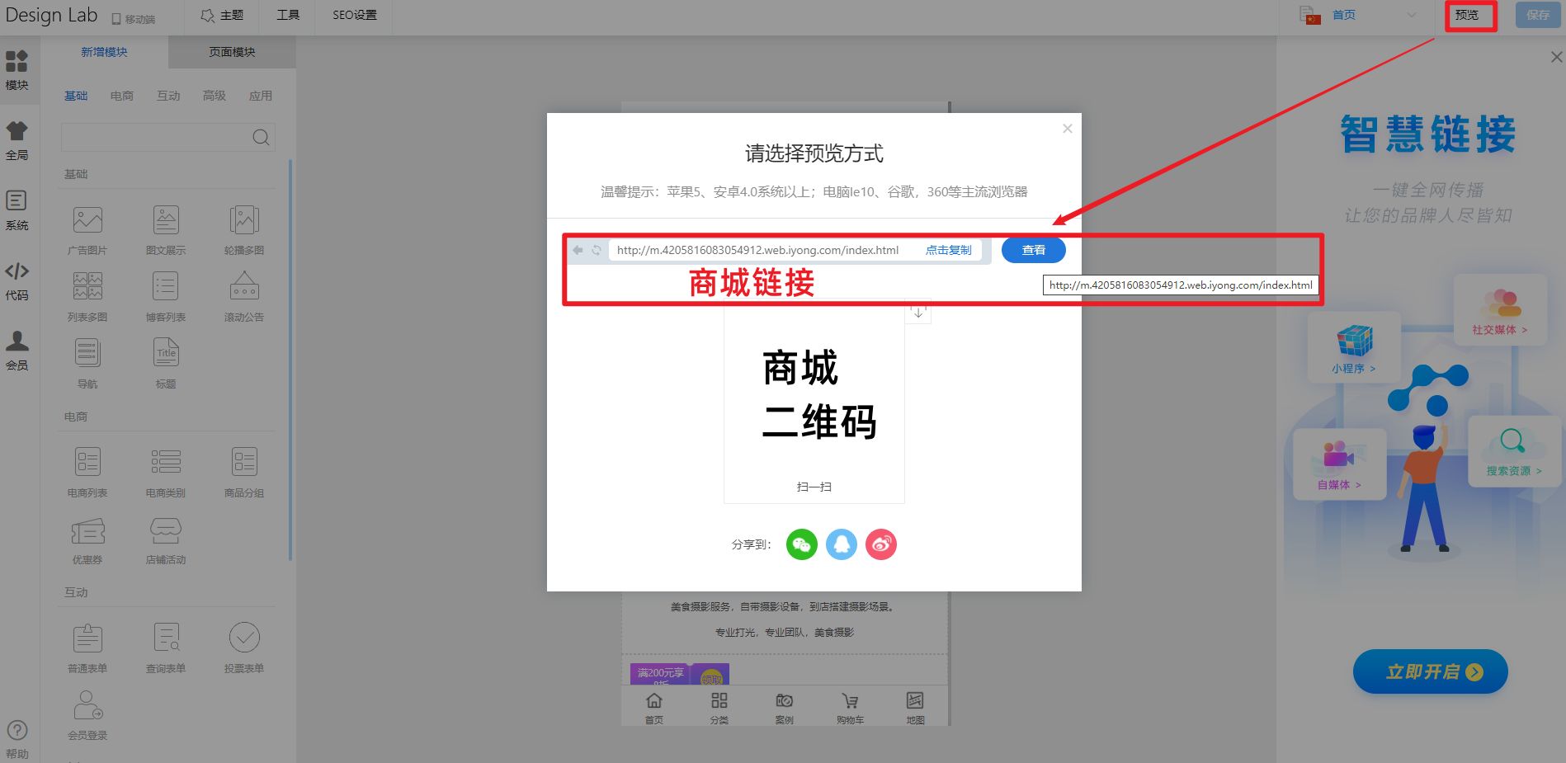
Task: Add the 电商类别 module
Action: [x=166, y=473]
